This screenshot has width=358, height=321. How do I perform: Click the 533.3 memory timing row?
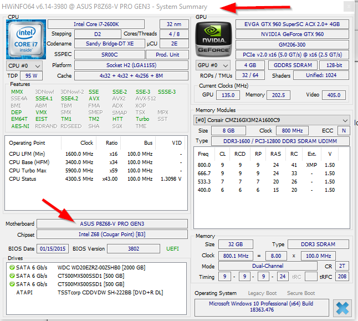coord(267,182)
